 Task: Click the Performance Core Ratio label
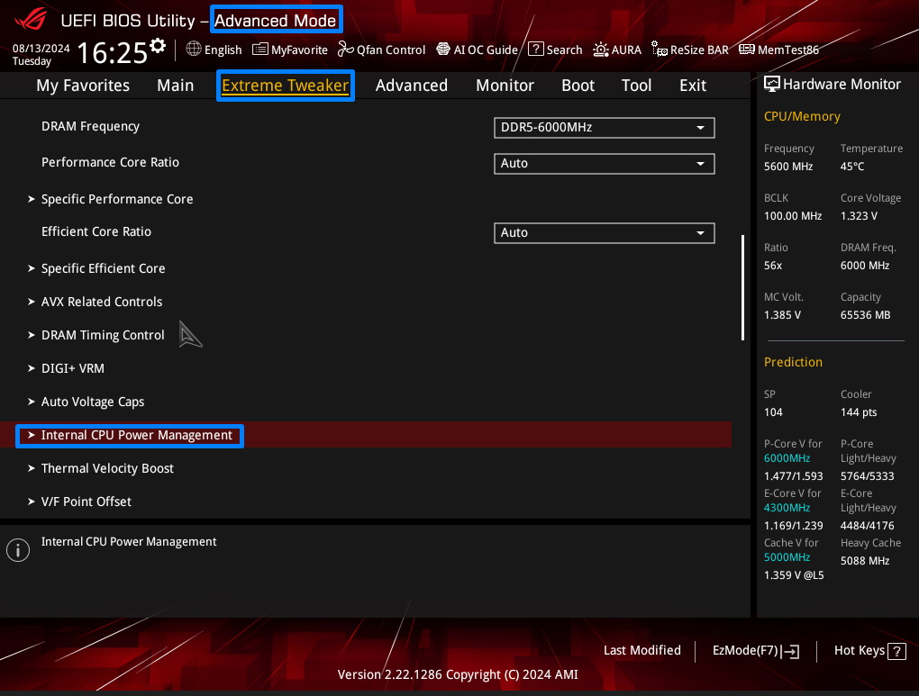[x=110, y=162]
